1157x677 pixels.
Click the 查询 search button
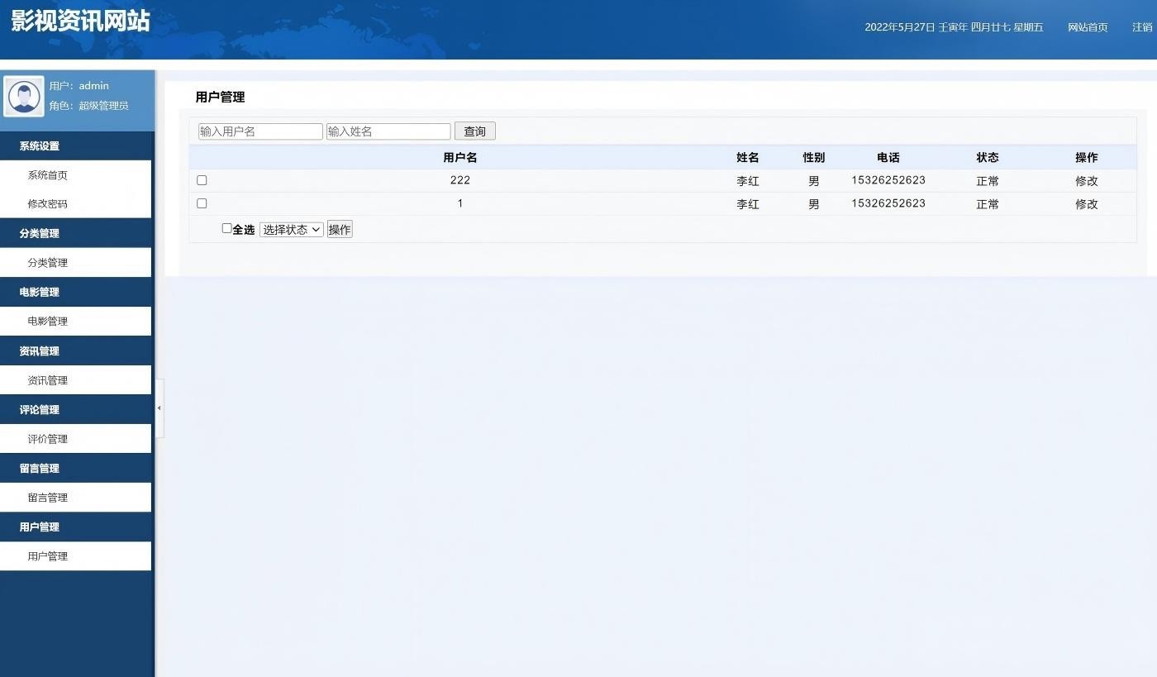pos(475,131)
